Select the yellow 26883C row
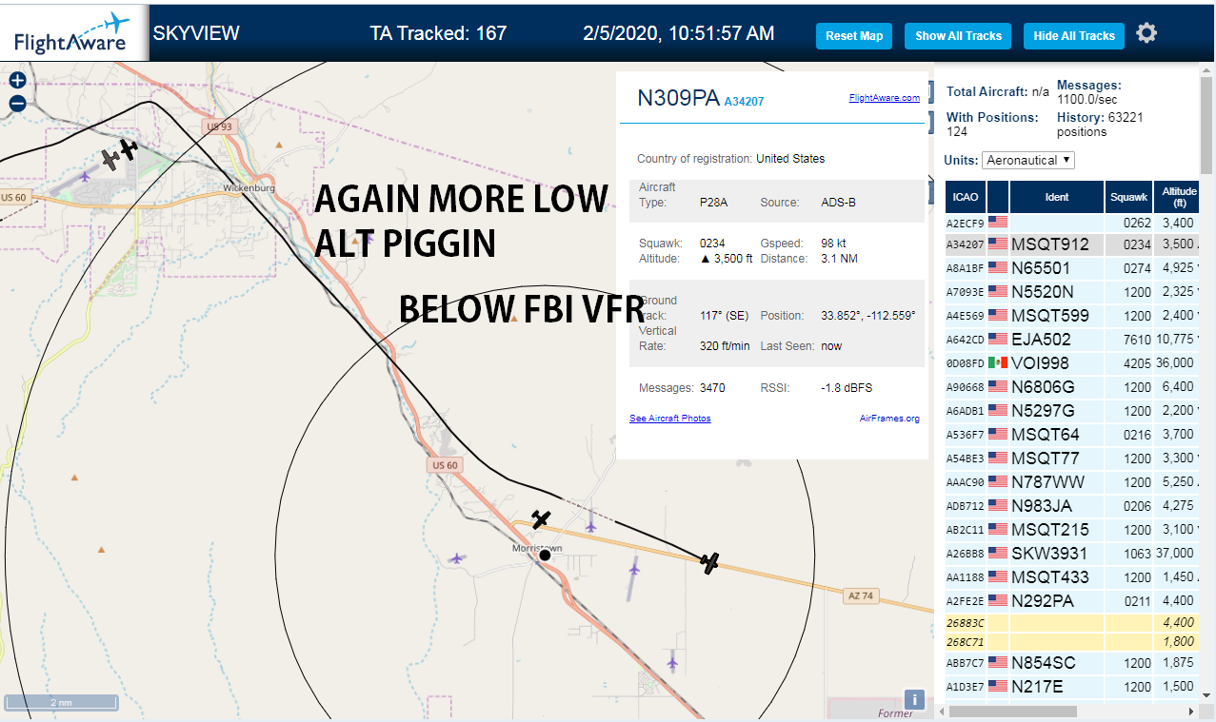 pos(1072,623)
